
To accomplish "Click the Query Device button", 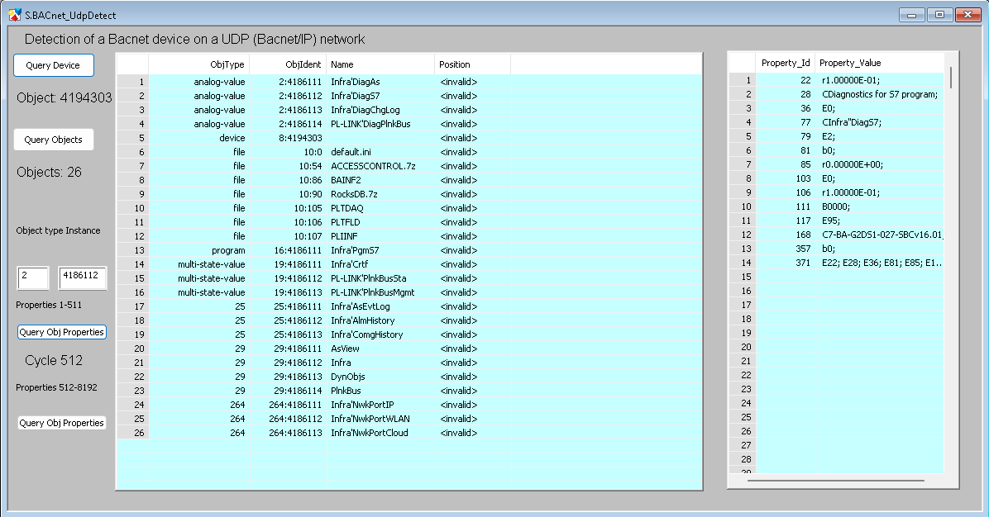I will coord(53,65).
